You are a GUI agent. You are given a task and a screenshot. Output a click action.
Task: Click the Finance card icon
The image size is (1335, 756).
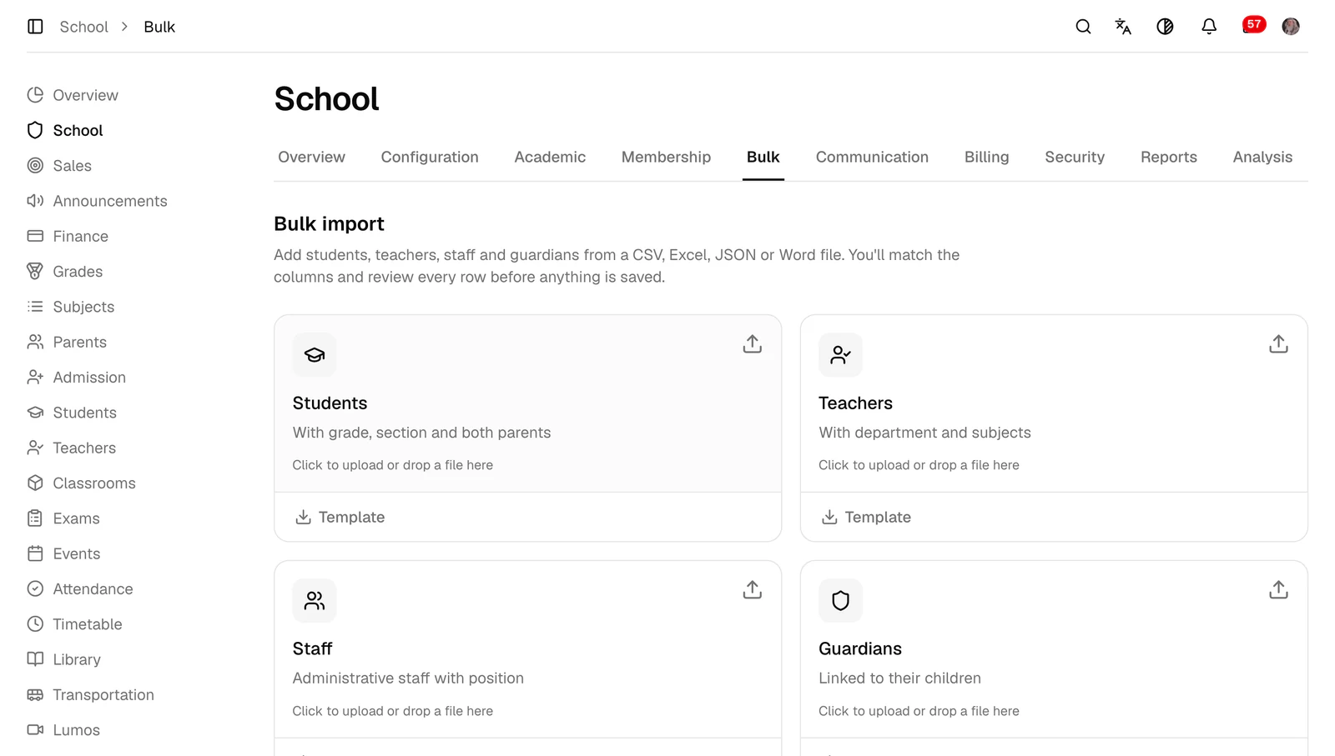click(x=35, y=236)
